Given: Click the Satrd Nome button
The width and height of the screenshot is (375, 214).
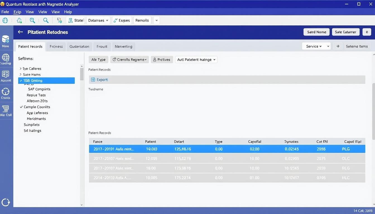Looking at the screenshot, I should pos(316,32).
